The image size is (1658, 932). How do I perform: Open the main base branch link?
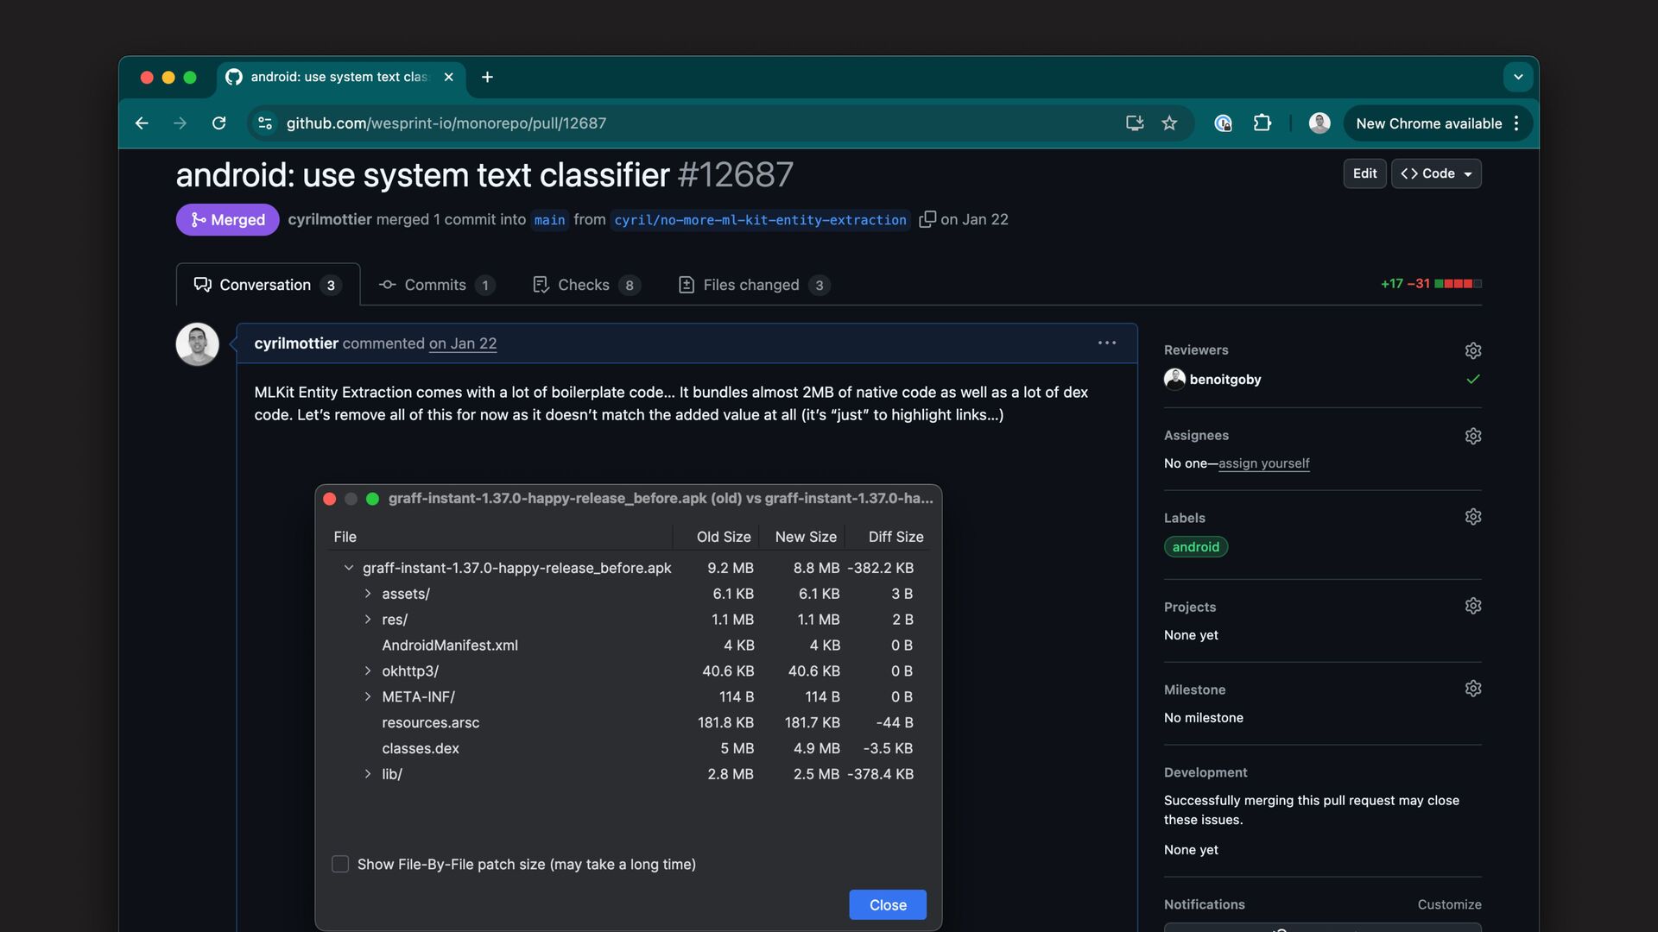[549, 220]
